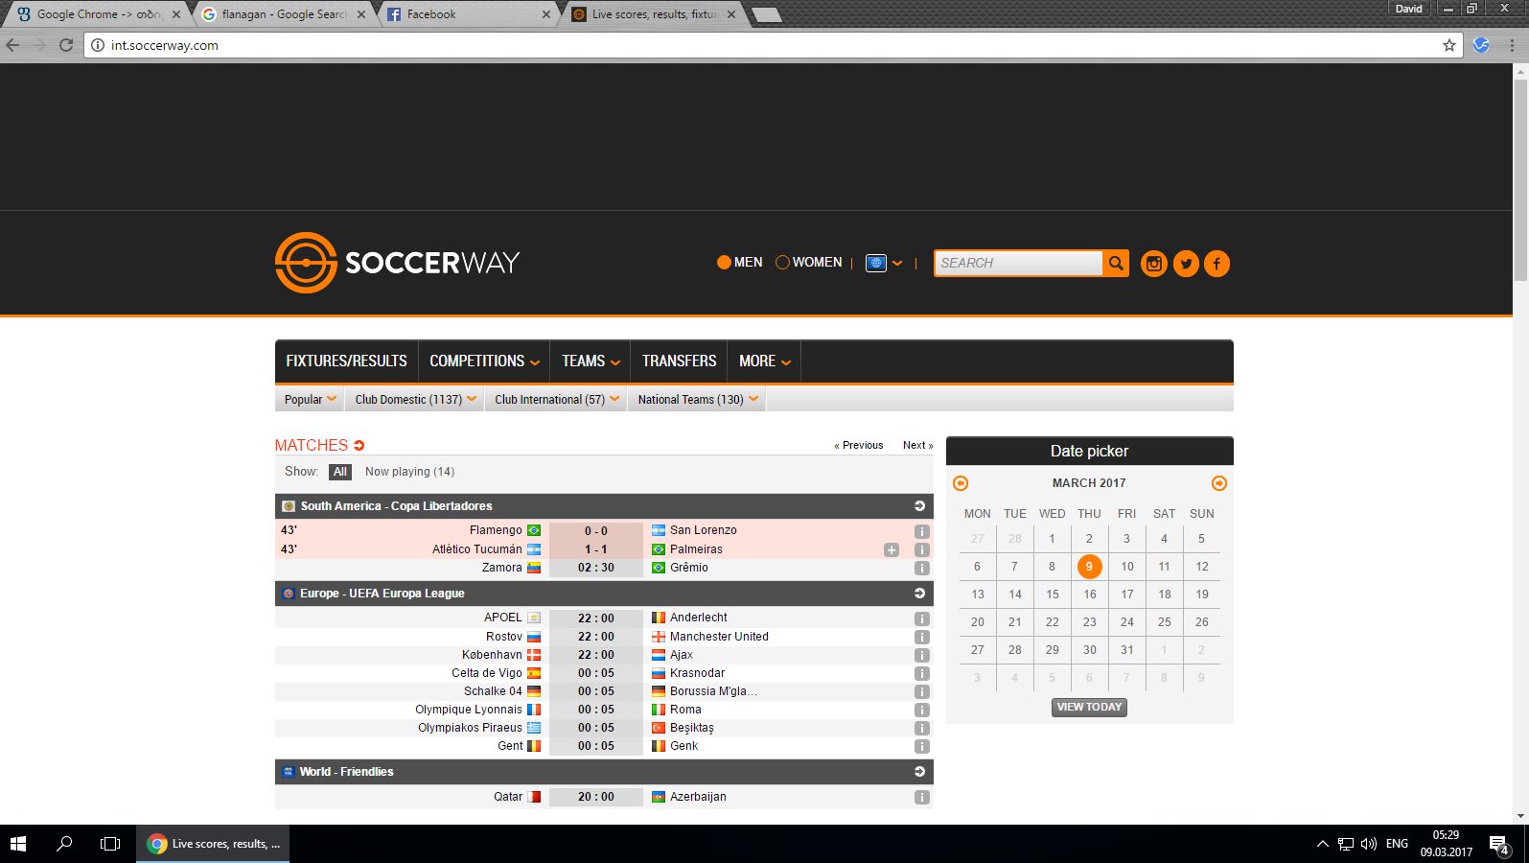1529x863 pixels.
Task: Open info for Rostov vs Manchester United
Action: [921, 637]
